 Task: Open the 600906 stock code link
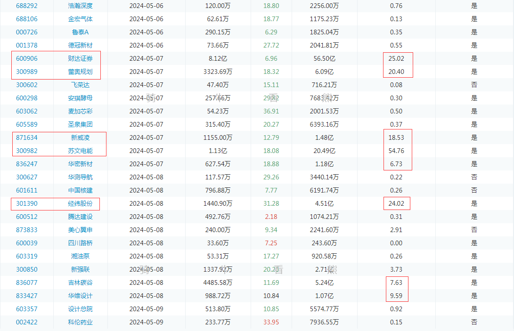27,59
